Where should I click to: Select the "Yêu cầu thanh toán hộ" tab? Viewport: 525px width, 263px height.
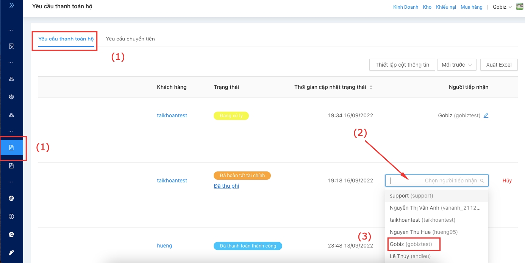[66, 39]
